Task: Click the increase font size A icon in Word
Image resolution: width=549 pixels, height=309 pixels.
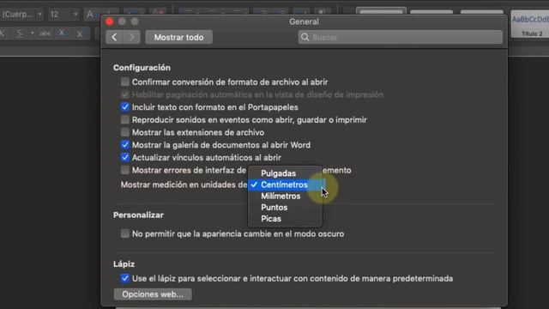Action: [x=90, y=15]
